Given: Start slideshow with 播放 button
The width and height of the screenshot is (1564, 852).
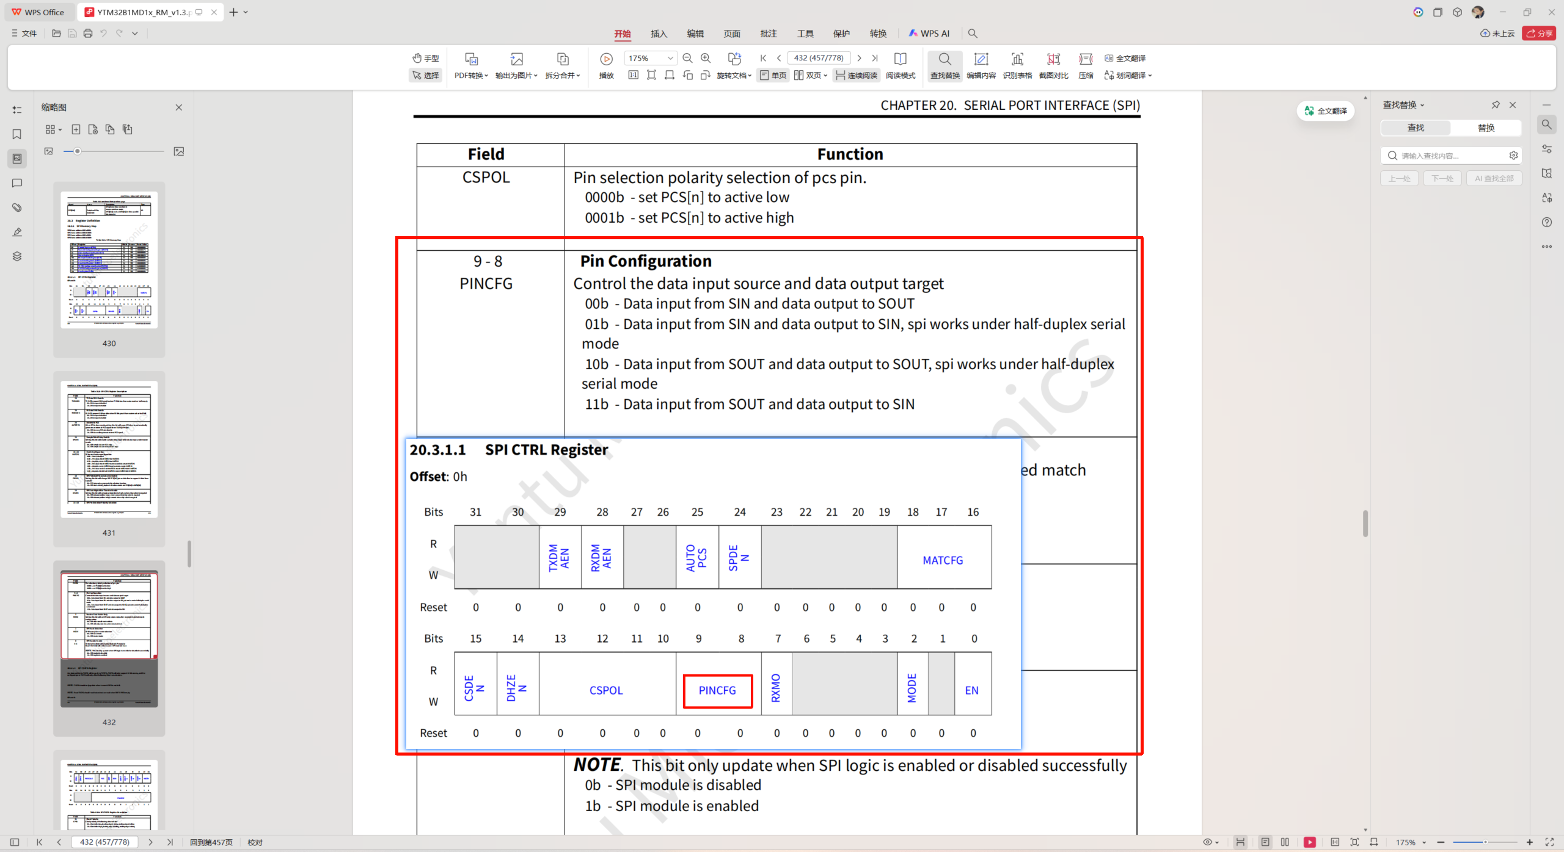Looking at the screenshot, I should (x=606, y=66).
